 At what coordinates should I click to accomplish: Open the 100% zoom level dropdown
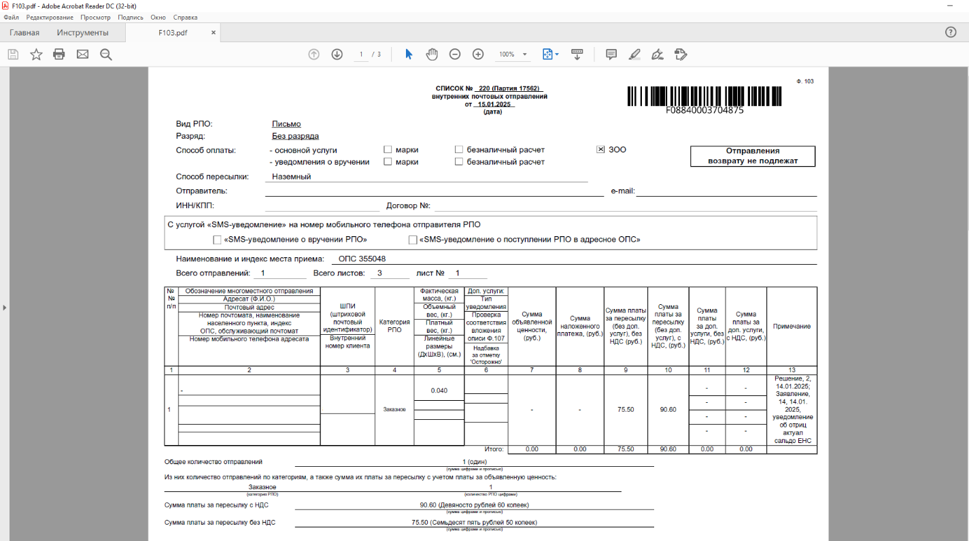point(525,54)
